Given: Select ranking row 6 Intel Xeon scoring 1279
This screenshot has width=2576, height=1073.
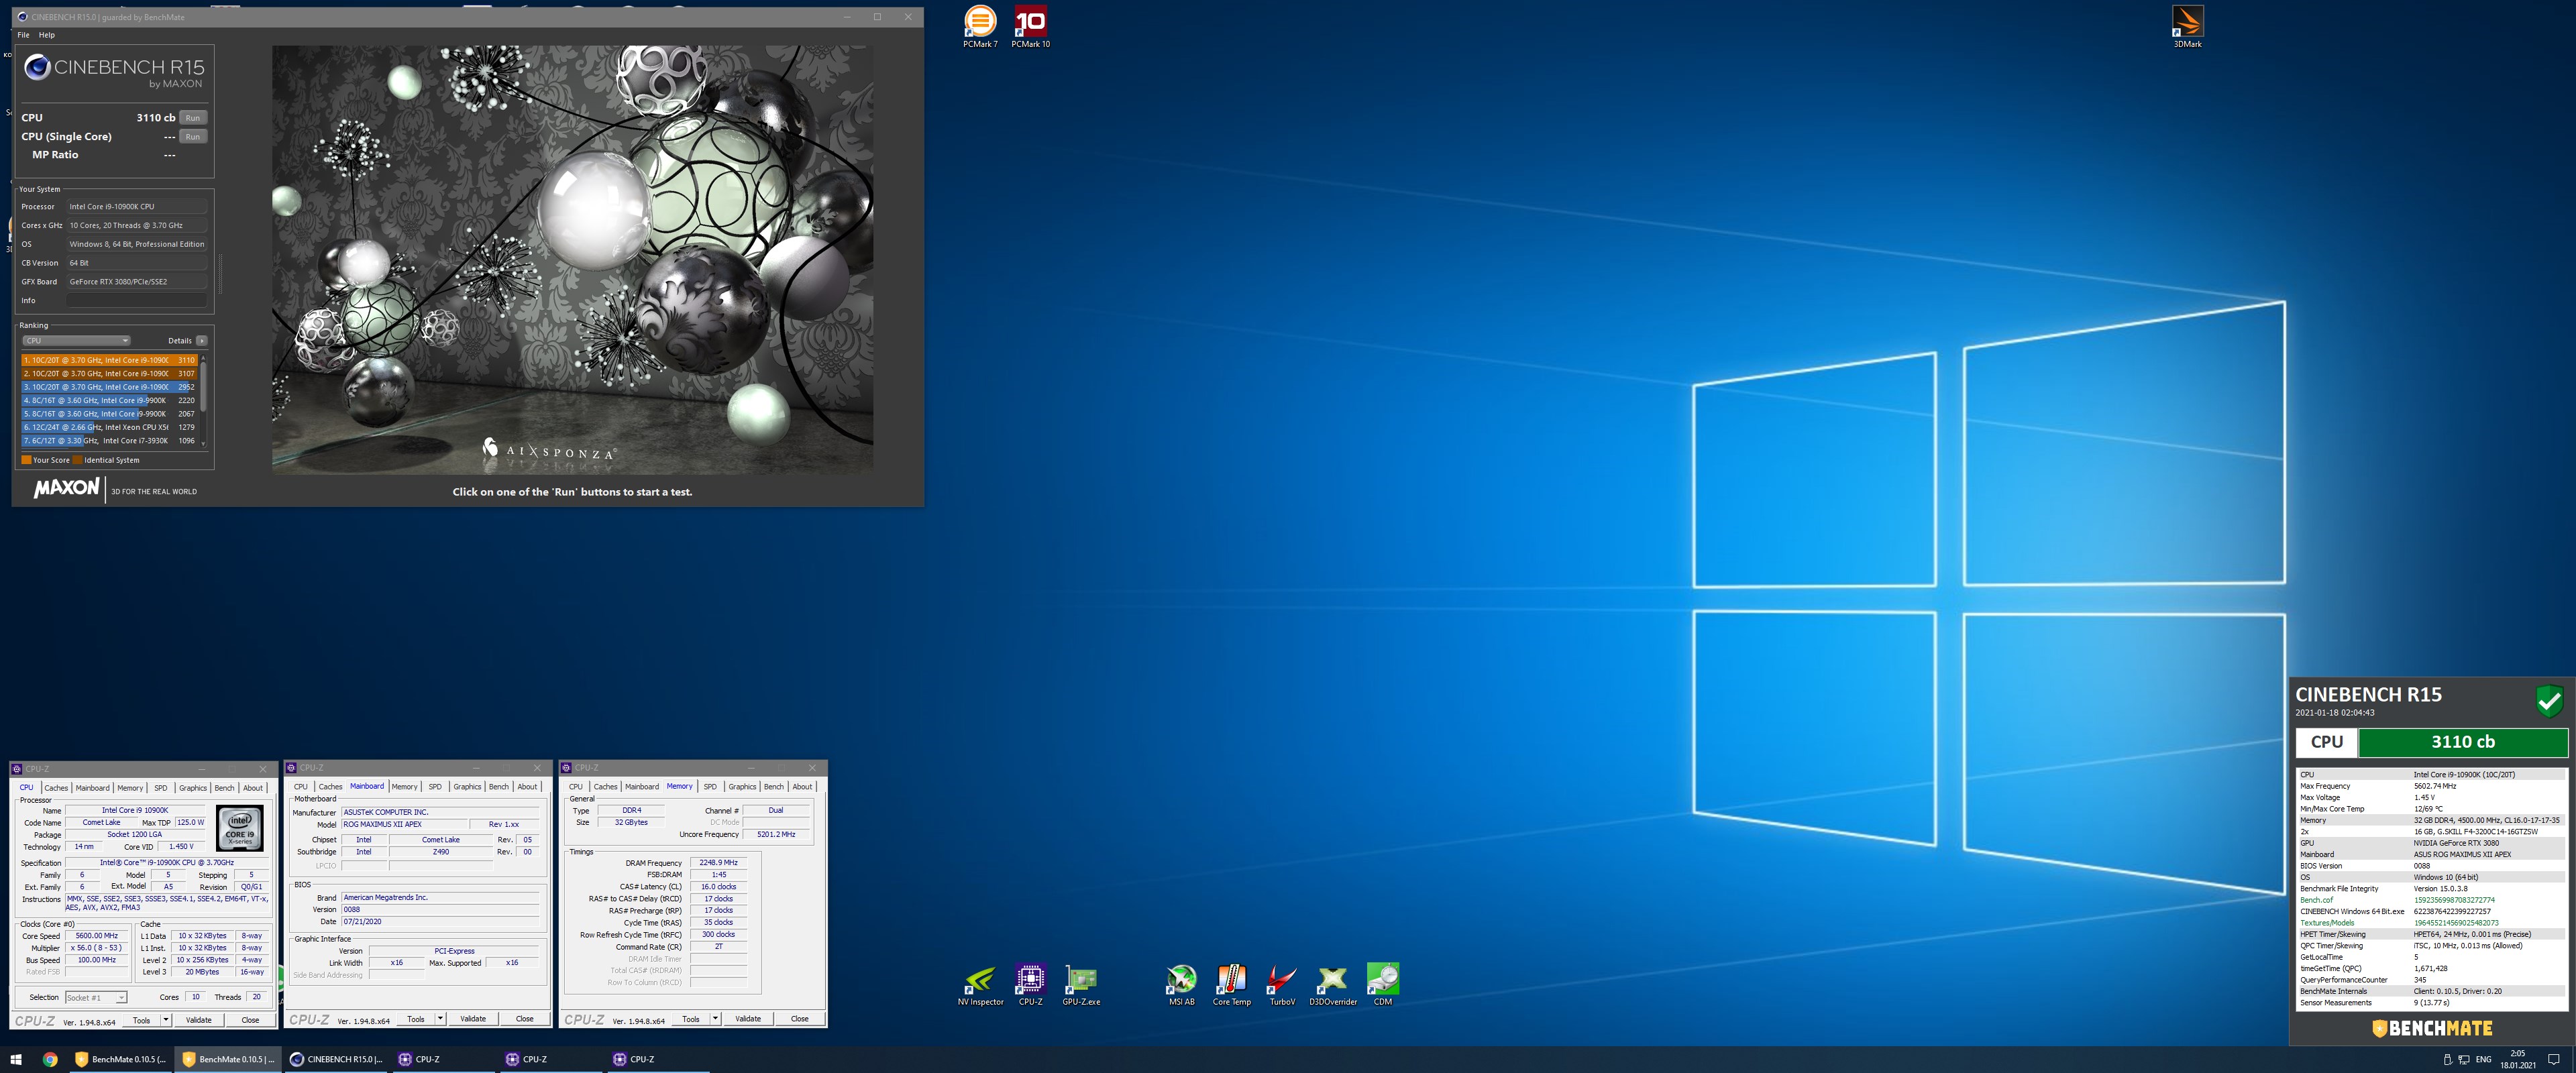Looking at the screenshot, I should pos(109,427).
